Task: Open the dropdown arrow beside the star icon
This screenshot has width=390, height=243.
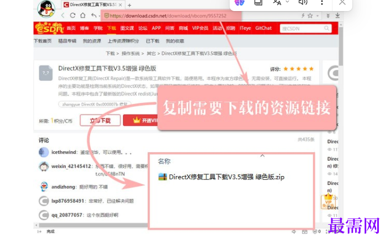Action: click(x=318, y=16)
